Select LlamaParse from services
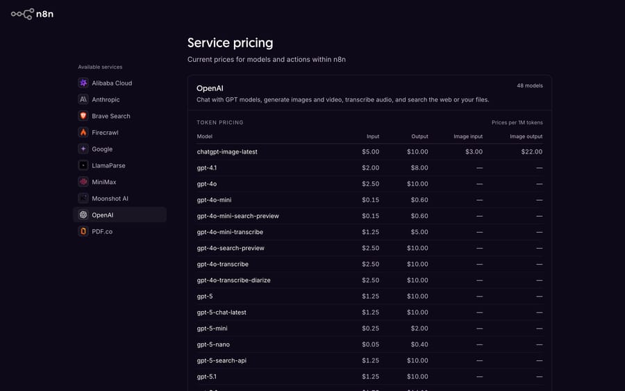This screenshot has width=625, height=391. [108, 165]
